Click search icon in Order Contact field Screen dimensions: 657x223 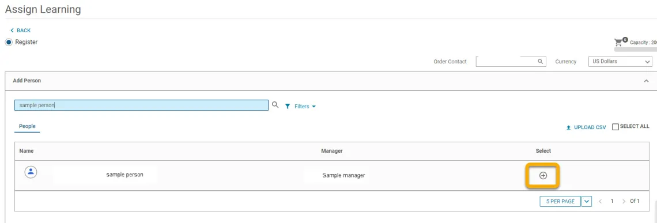click(540, 61)
